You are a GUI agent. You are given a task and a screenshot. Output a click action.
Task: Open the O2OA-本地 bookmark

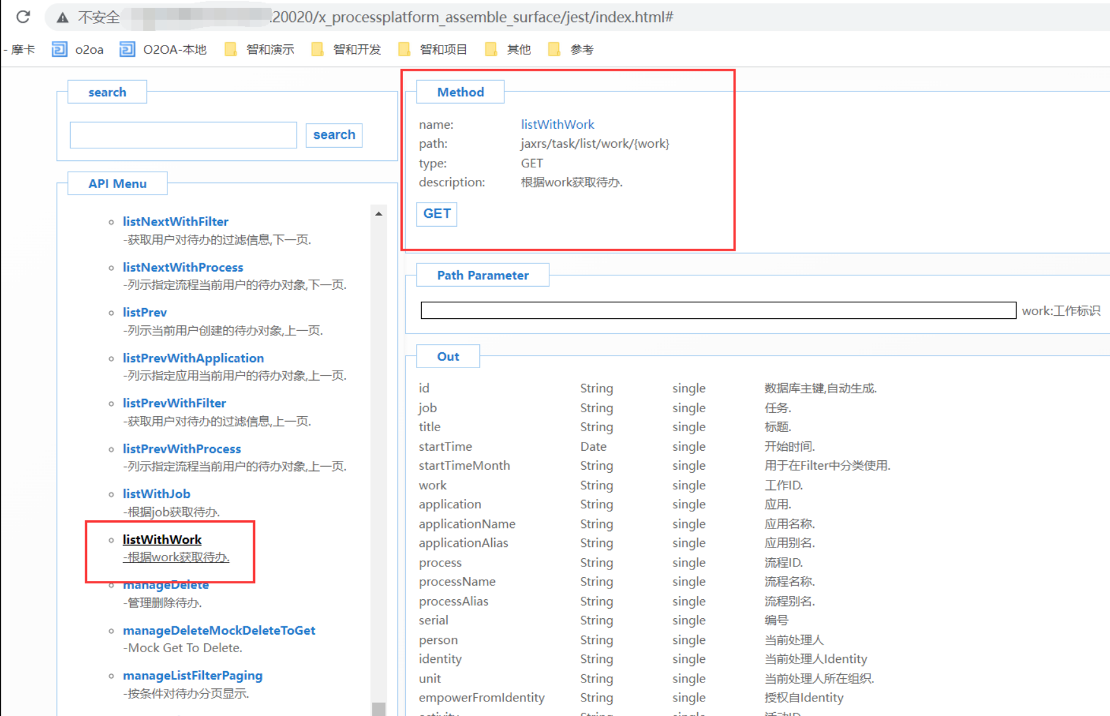click(x=164, y=49)
